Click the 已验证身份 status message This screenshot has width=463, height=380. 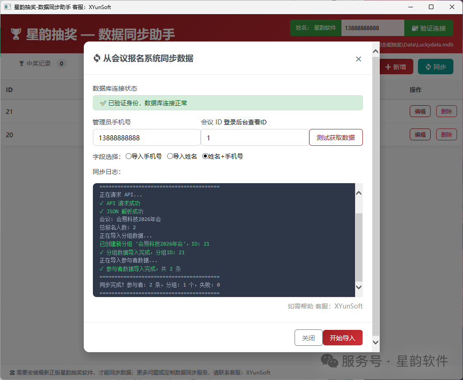coord(228,103)
